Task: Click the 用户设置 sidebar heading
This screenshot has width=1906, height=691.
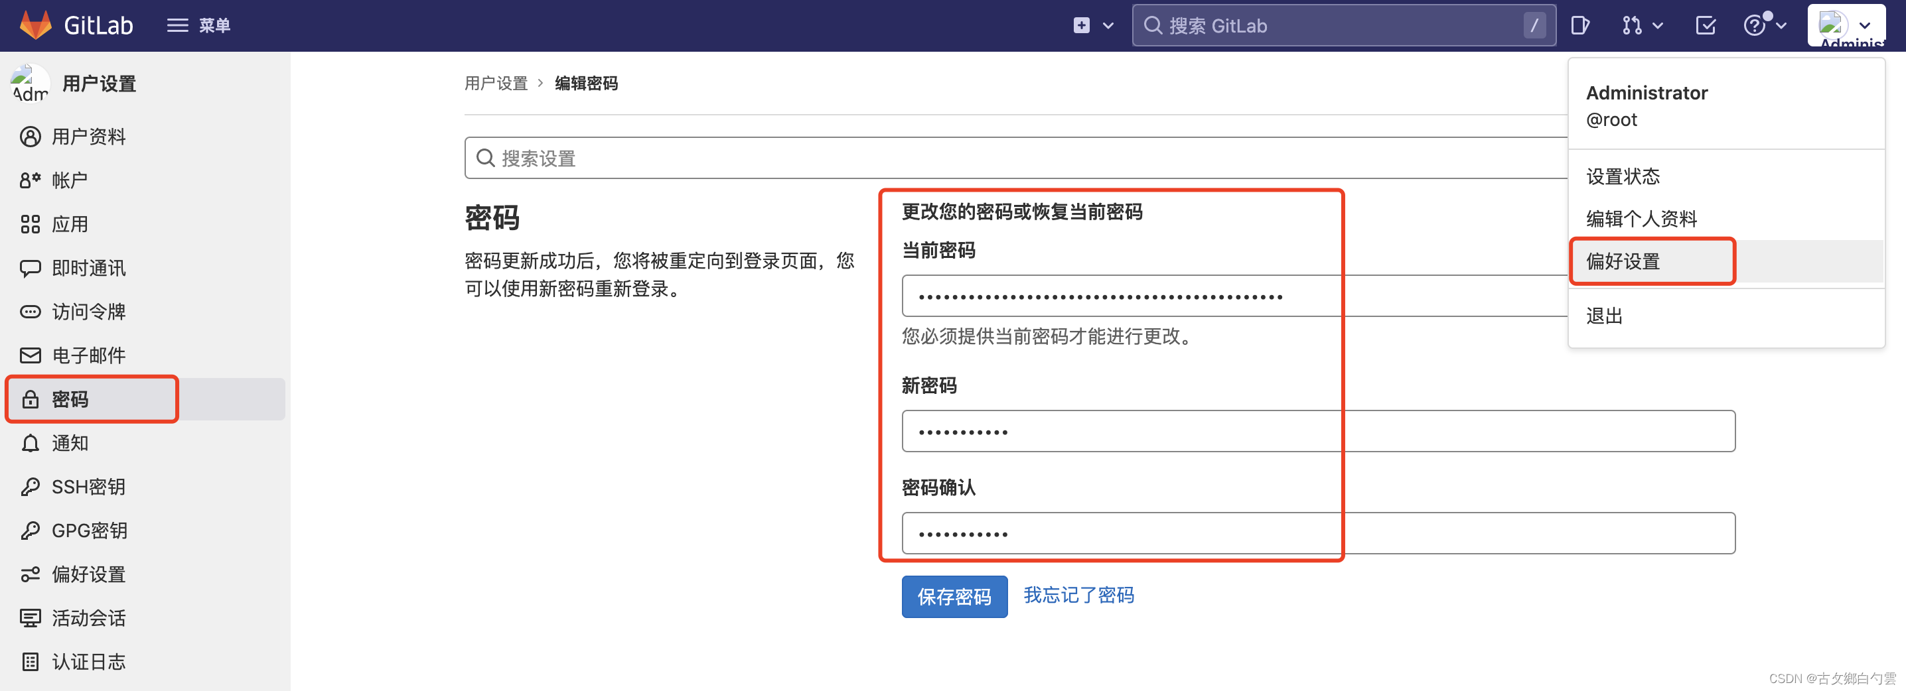Action: [99, 84]
